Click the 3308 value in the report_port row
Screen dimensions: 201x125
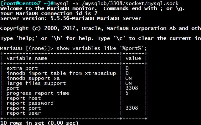click(x=132, y=108)
